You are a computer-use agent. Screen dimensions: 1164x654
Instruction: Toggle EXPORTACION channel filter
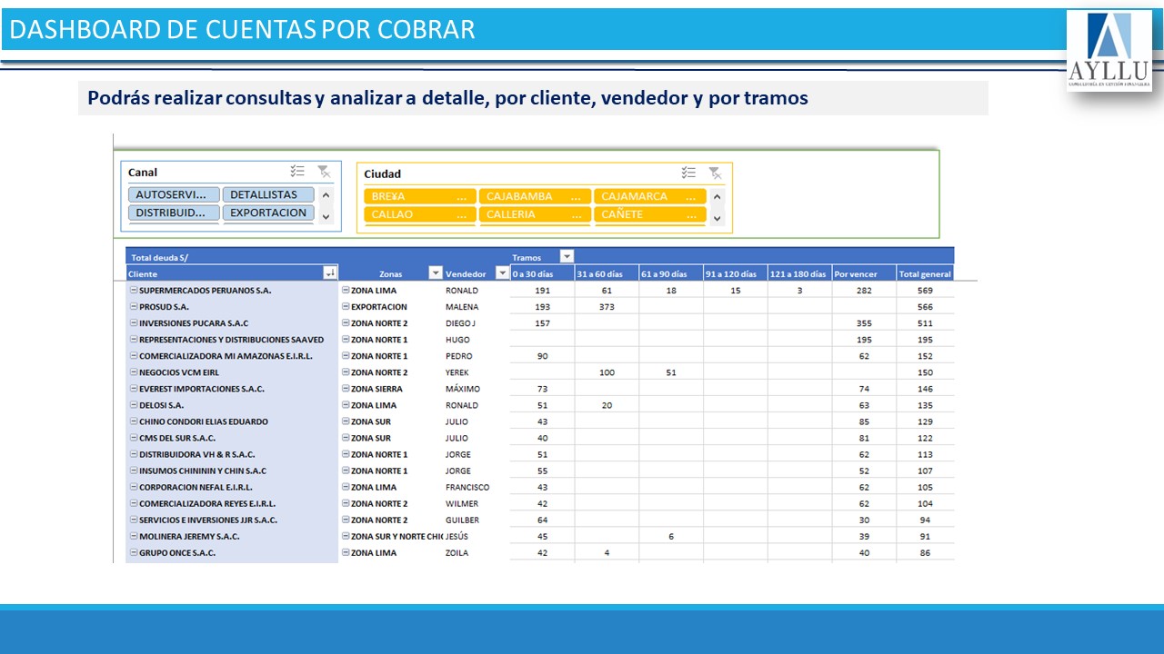(x=267, y=213)
